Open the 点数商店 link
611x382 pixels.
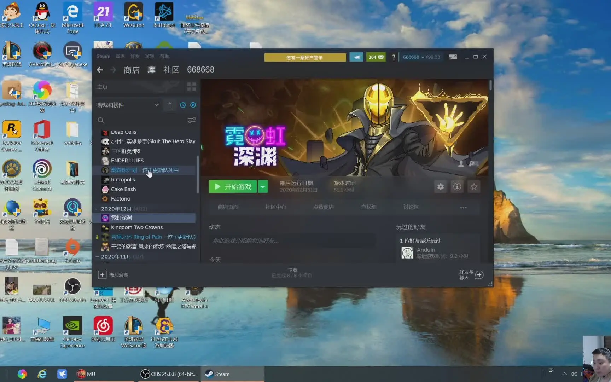[323, 207]
